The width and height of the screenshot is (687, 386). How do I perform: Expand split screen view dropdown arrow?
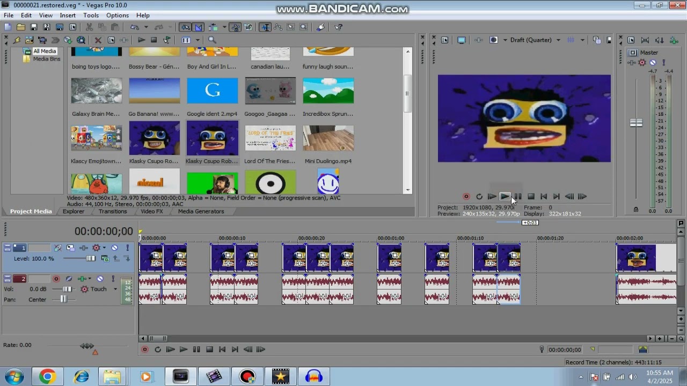point(505,40)
